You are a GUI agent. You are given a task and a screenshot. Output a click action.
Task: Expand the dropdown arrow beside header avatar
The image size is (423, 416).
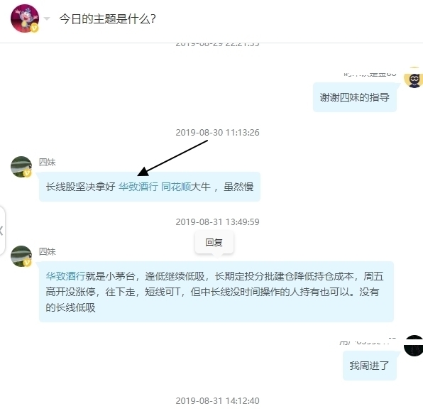point(47,18)
